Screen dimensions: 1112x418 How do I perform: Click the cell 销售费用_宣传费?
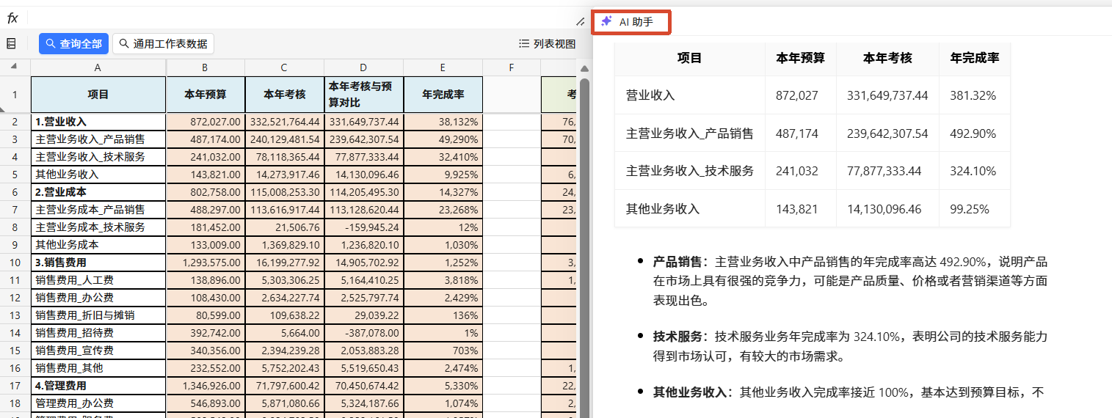(x=98, y=351)
